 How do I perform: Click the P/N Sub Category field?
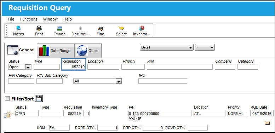tap(50, 81)
